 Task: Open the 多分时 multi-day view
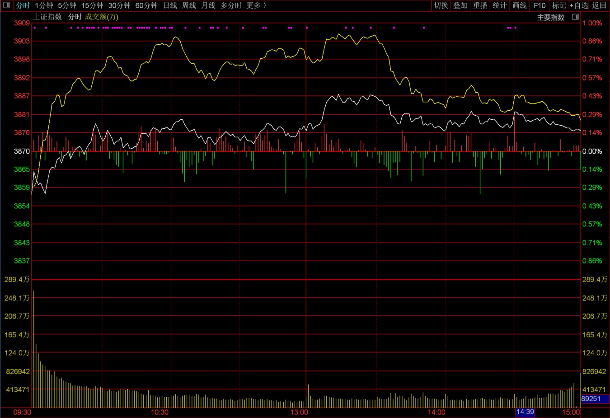(x=231, y=5)
